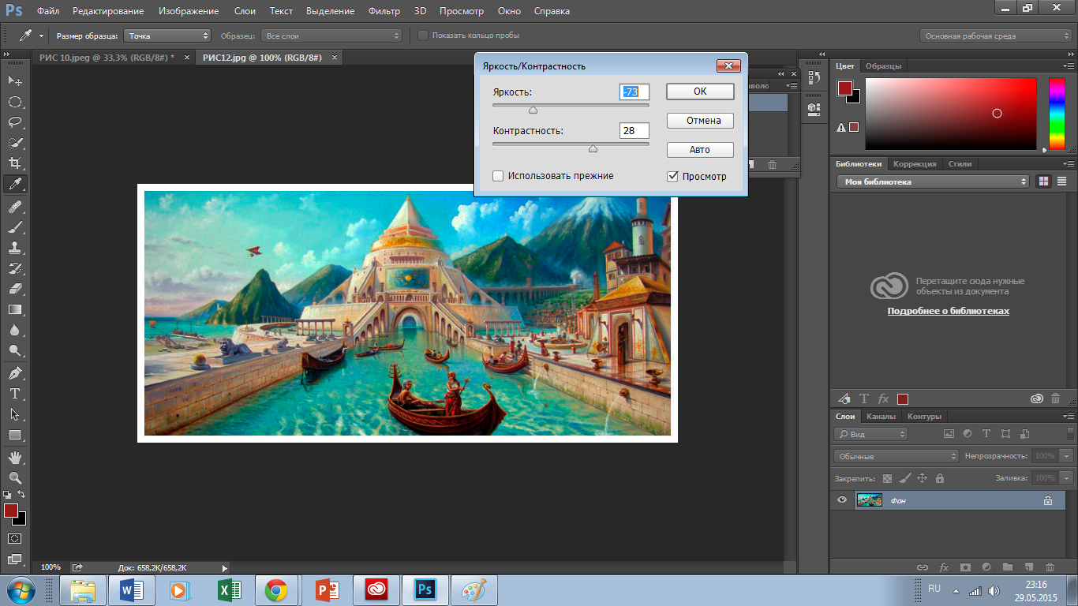Click the link layers icon
1078x606 pixels.
(x=922, y=567)
